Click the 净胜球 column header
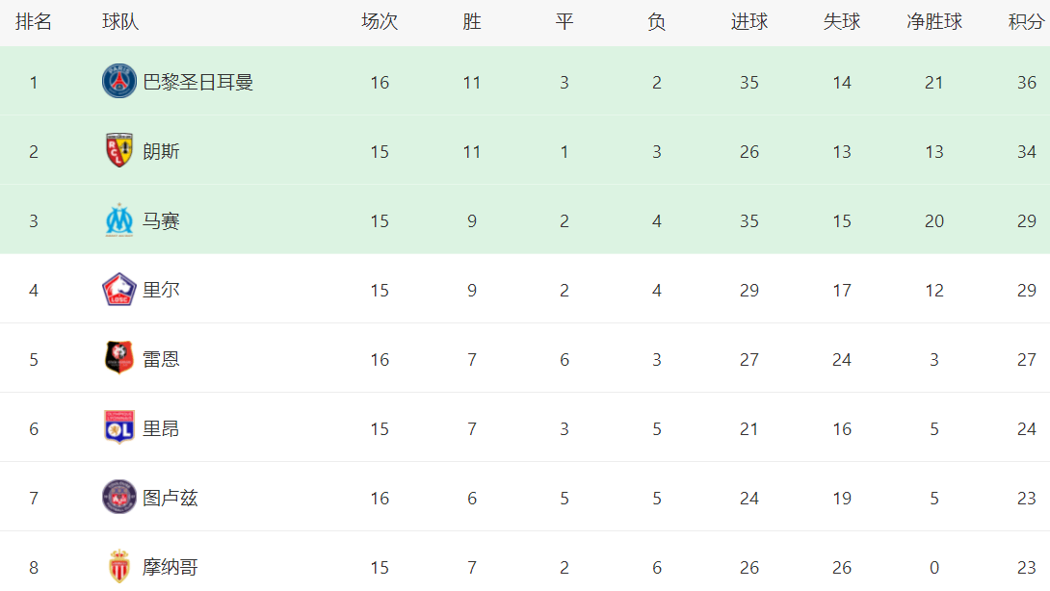 (933, 22)
